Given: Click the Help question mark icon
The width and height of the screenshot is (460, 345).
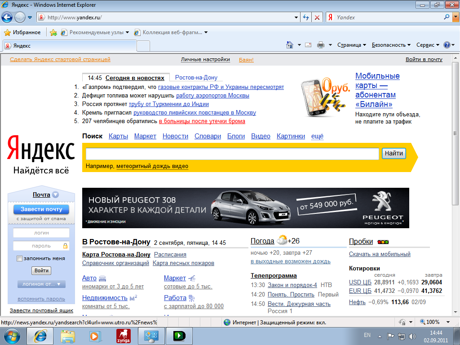Looking at the screenshot, I should coord(447,45).
